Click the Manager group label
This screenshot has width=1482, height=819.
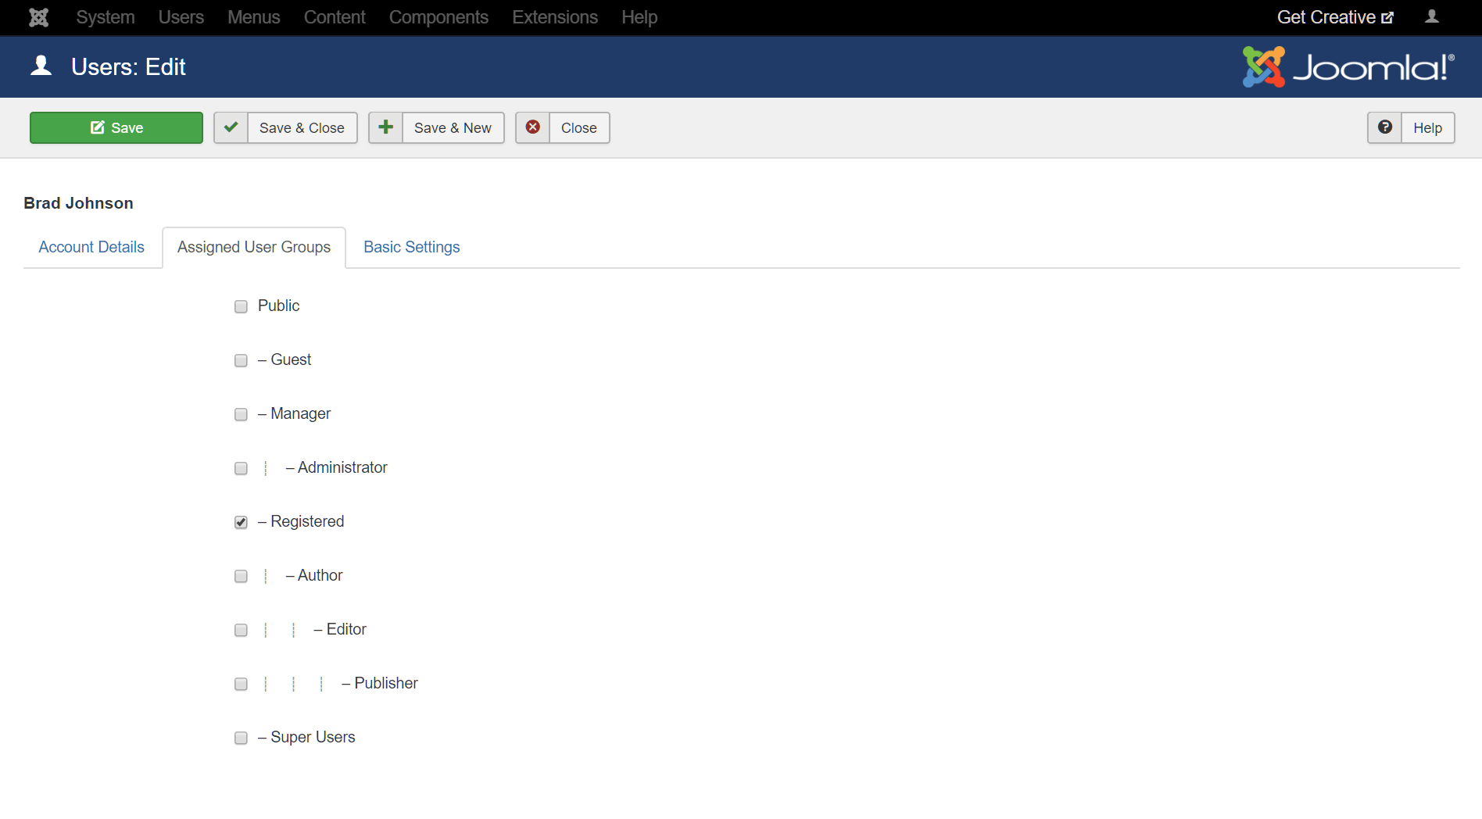click(x=300, y=413)
